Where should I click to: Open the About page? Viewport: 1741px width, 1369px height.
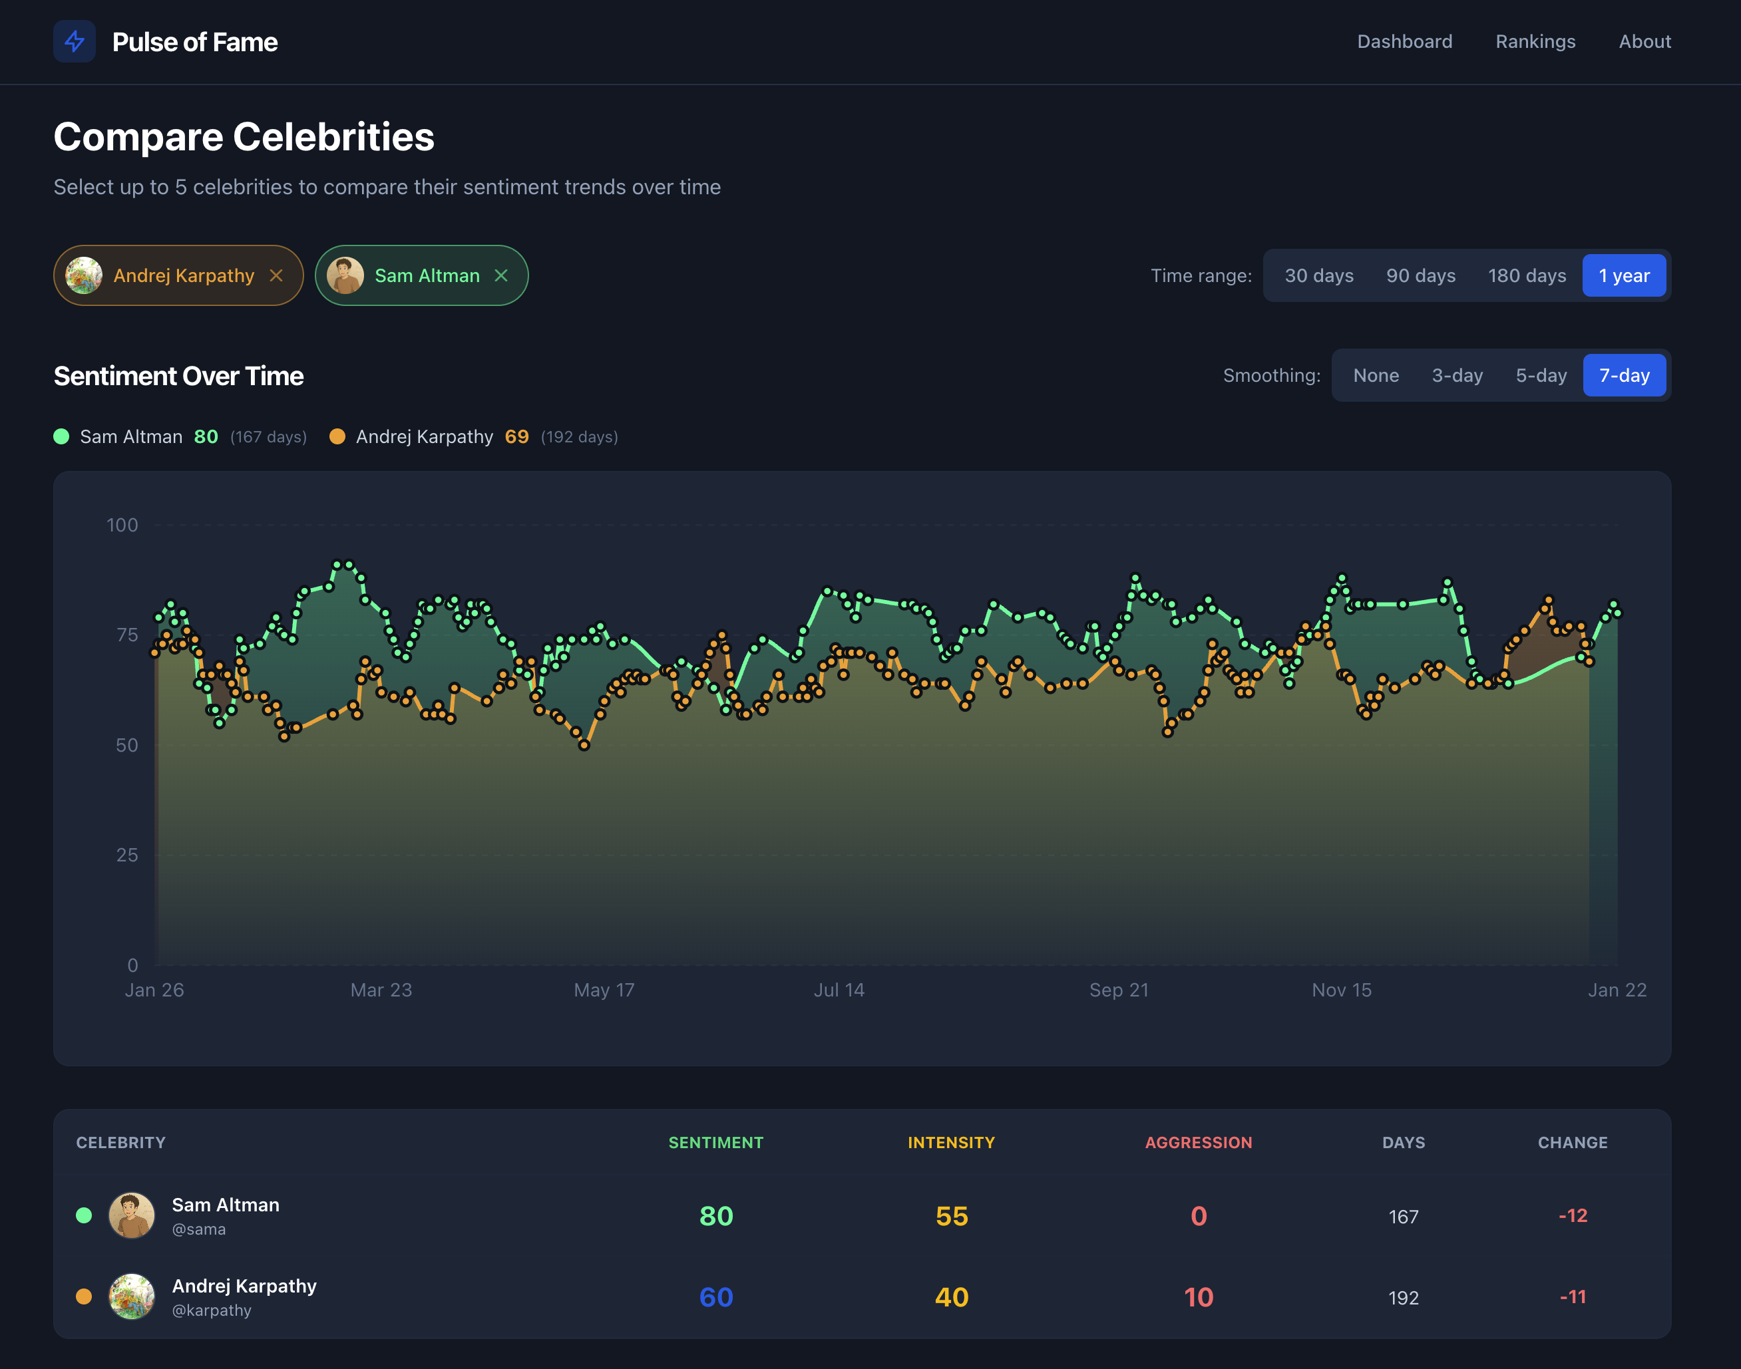pyautogui.click(x=1644, y=41)
